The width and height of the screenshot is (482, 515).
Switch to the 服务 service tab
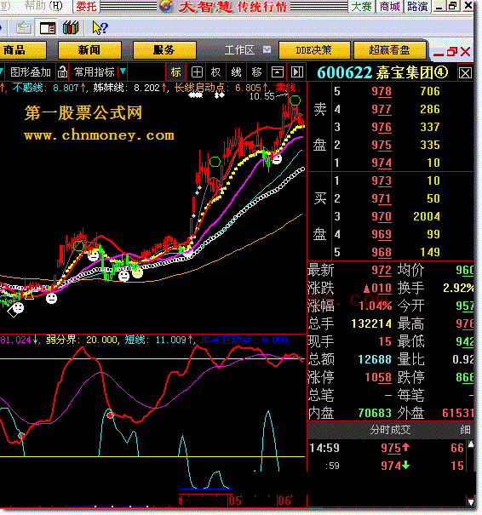click(164, 50)
